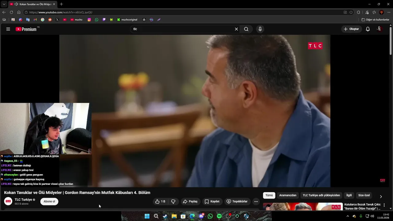Open options for Kutularca Bozuk Tavuk video
Viewport: 393px width, 221px height.
pos(384,205)
